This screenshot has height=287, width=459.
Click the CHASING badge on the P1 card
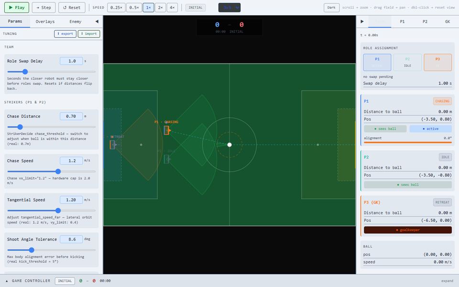tap(442, 101)
